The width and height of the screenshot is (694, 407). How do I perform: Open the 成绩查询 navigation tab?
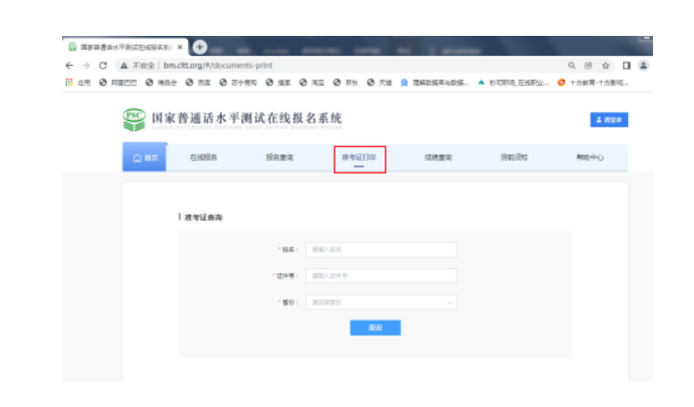pos(438,157)
